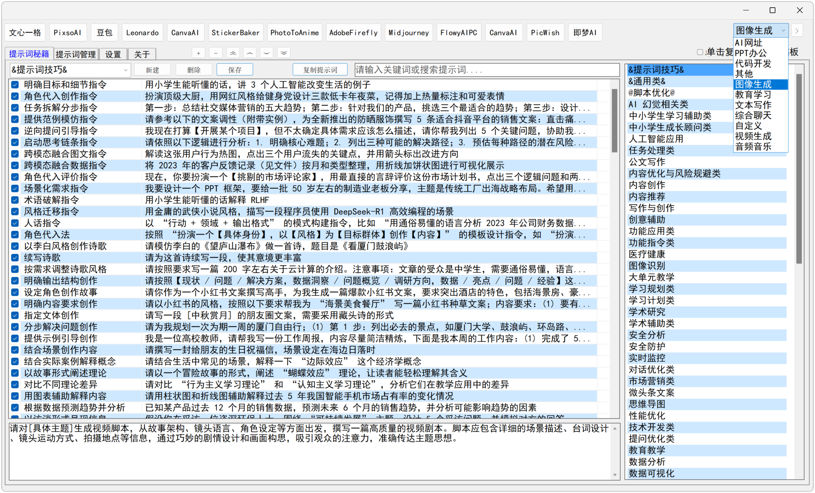
Task: Select 数据可视化 in the category list
Action: [707, 473]
